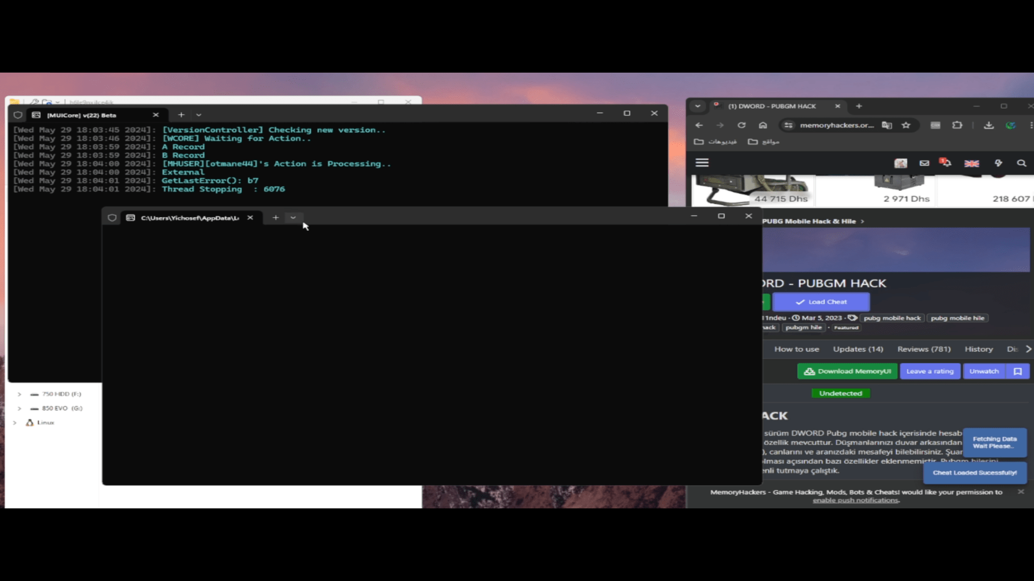Open PUBG Mobile Hack & Hile breadcrumb

point(809,221)
